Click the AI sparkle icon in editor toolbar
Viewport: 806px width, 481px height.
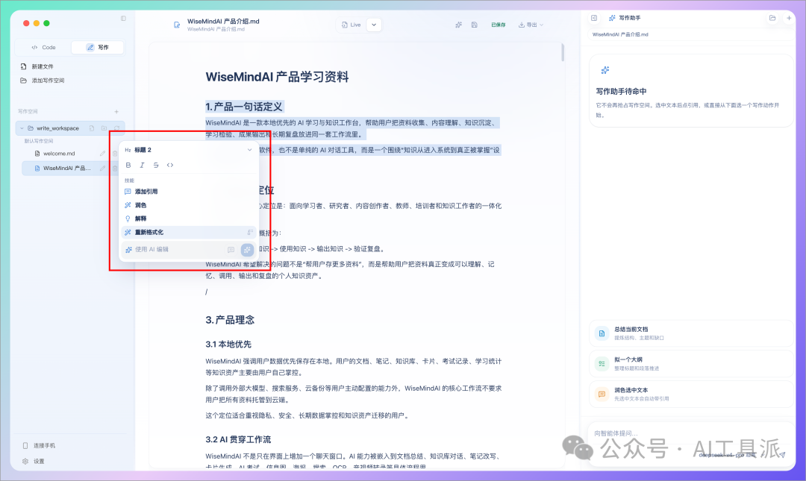point(458,25)
